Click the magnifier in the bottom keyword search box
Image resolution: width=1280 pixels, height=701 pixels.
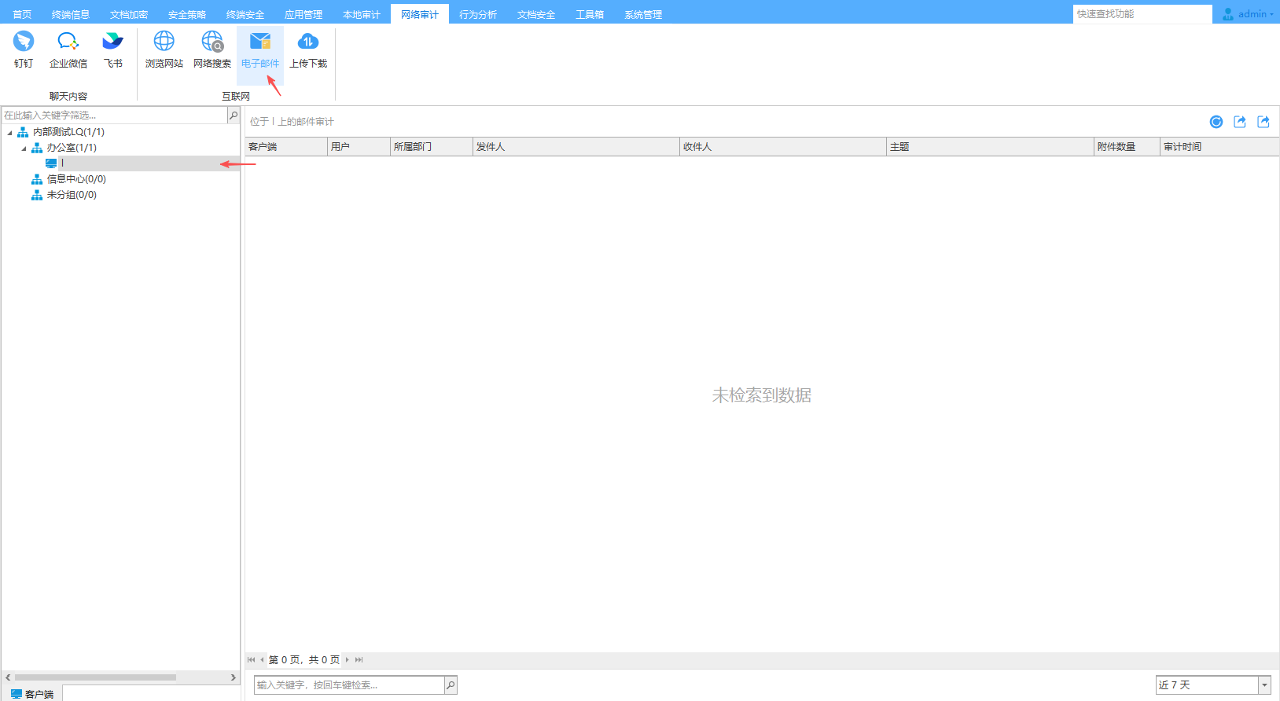451,685
